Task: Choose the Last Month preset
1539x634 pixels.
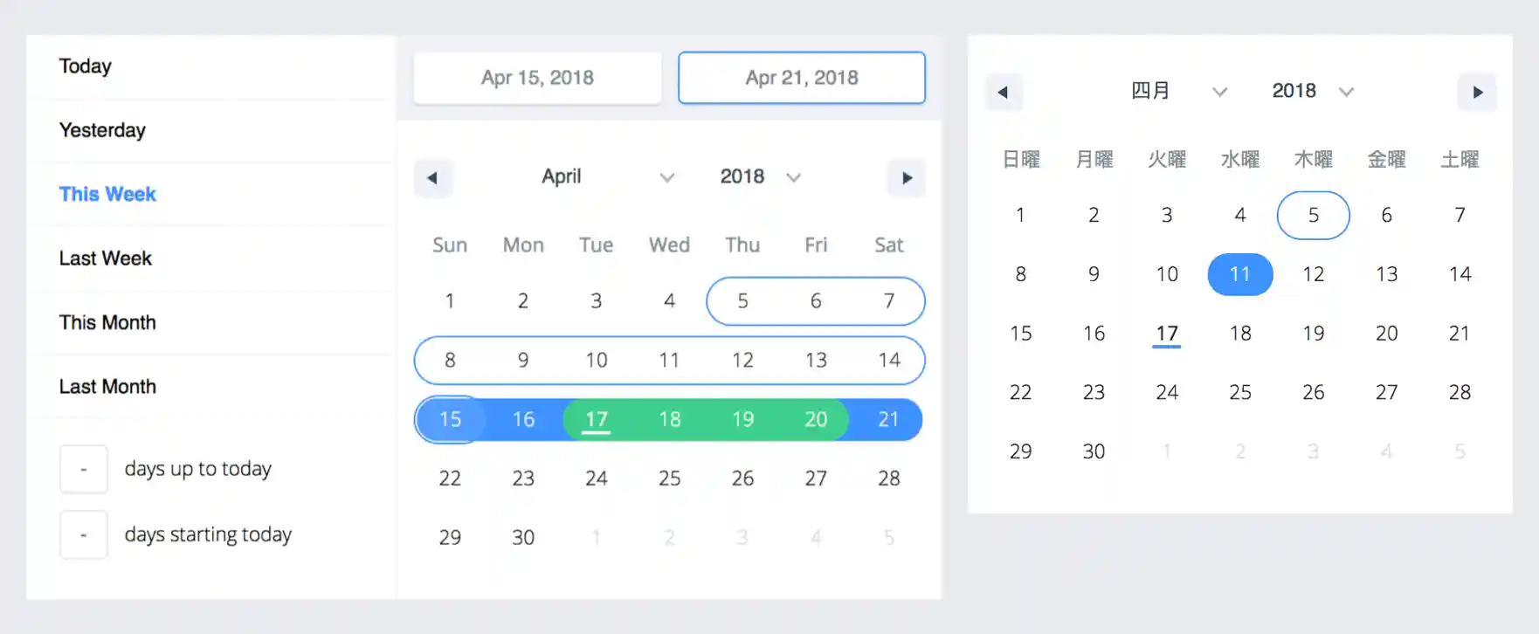Action: [107, 387]
